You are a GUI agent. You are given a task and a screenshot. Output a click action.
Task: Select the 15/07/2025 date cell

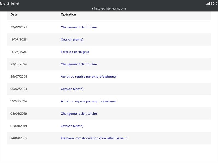[19, 52]
